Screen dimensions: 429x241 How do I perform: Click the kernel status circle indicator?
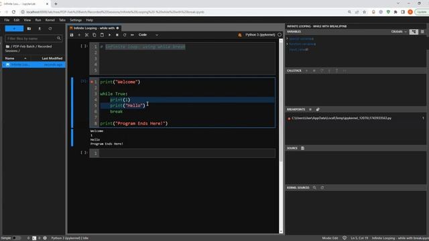click(280, 35)
